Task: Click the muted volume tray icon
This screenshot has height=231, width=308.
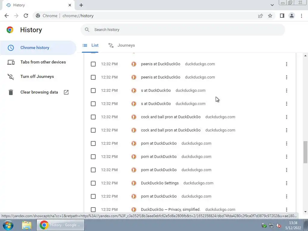Action: (x=279, y=226)
